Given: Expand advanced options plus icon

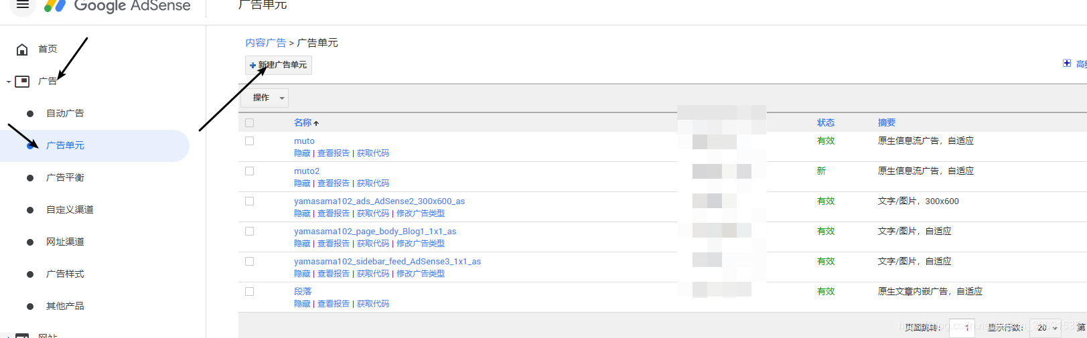Looking at the screenshot, I should [x=1067, y=63].
